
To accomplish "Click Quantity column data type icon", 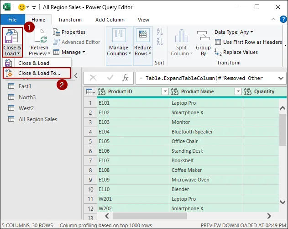I will tap(247, 91).
